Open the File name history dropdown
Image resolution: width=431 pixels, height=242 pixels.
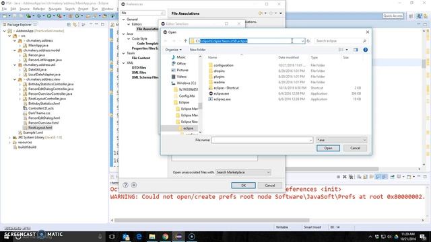[x=310, y=140]
